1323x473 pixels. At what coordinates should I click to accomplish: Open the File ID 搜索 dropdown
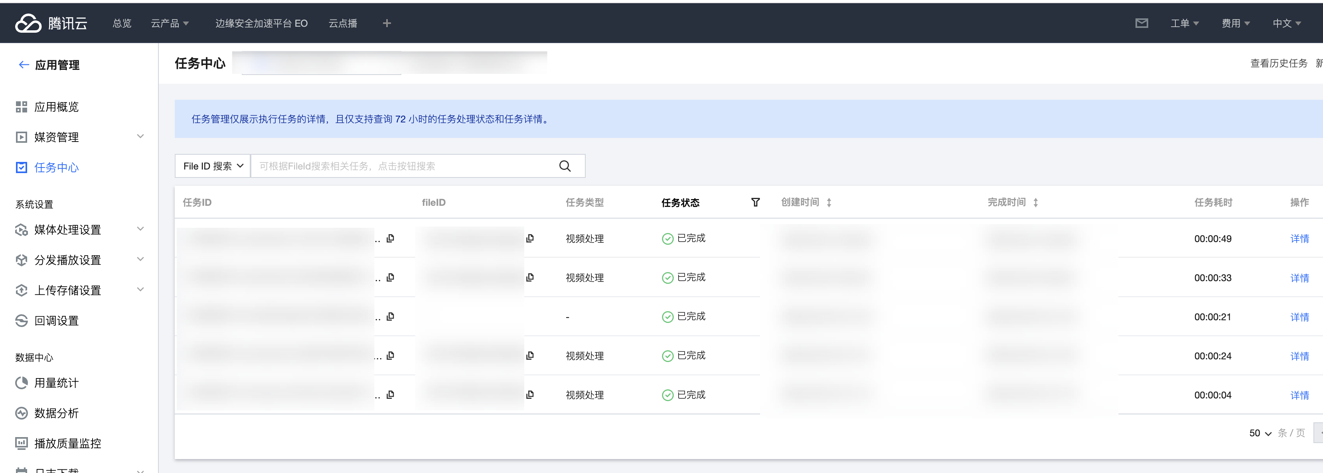[213, 166]
